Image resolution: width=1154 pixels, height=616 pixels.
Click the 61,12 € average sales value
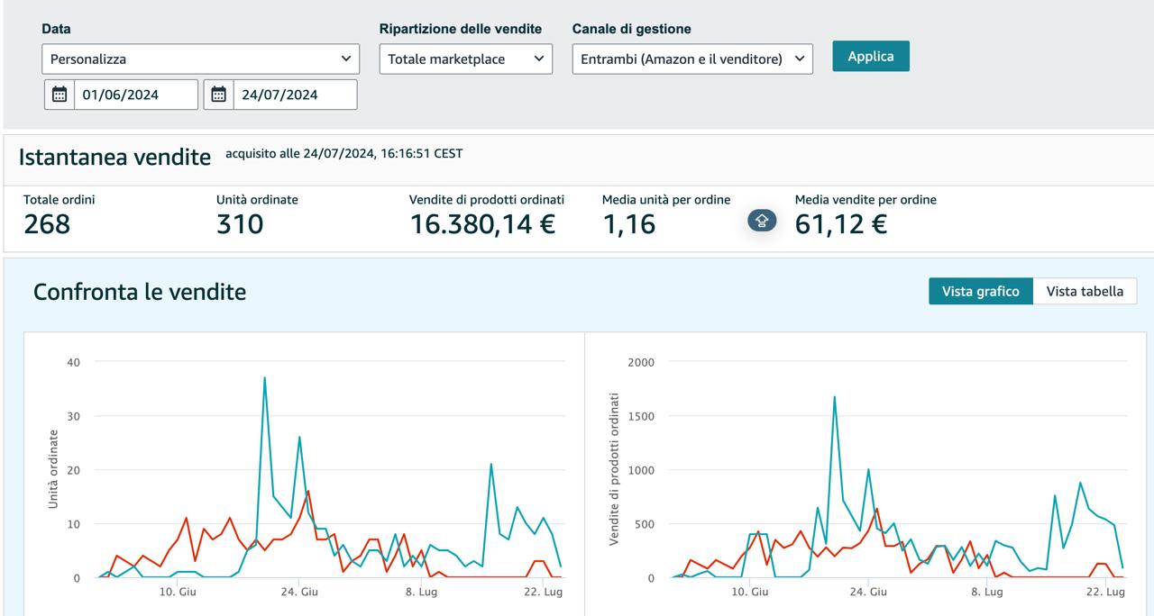click(840, 223)
